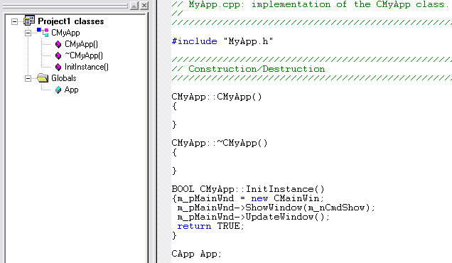Select the CMyApp class label

tap(65, 33)
